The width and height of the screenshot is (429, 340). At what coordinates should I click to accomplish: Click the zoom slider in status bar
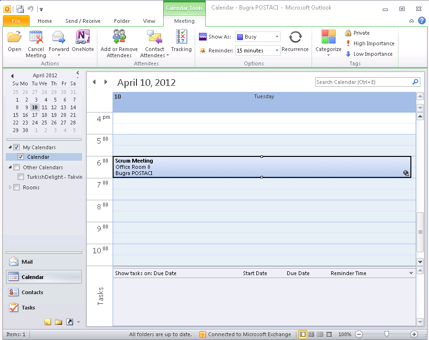pyautogui.click(x=387, y=334)
